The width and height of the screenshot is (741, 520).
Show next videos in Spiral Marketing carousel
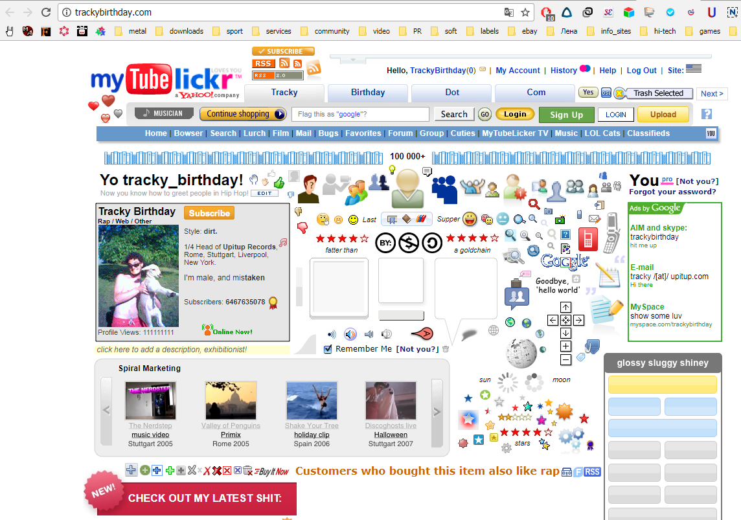(437, 412)
